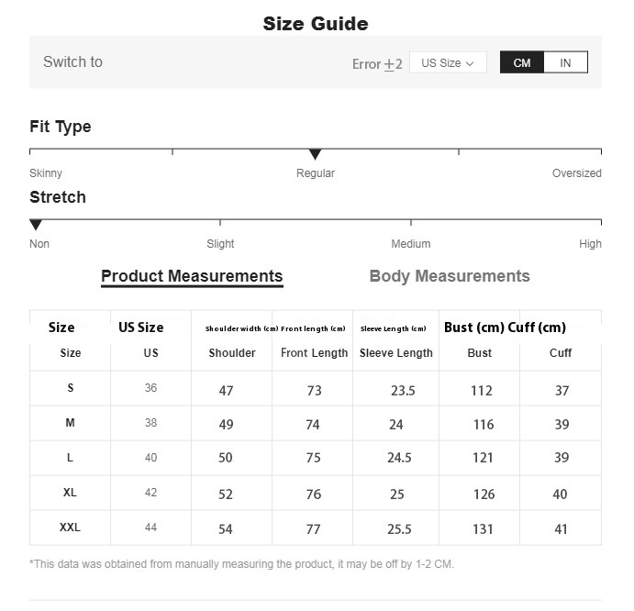Click the Fit Type Regular marker

pyautogui.click(x=315, y=154)
